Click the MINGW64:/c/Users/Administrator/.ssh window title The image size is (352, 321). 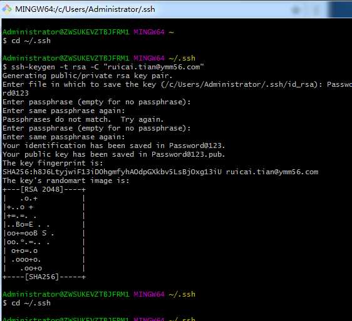point(85,9)
